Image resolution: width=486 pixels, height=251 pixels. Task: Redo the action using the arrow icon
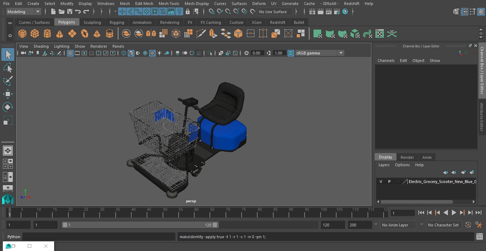[x=86, y=12]
